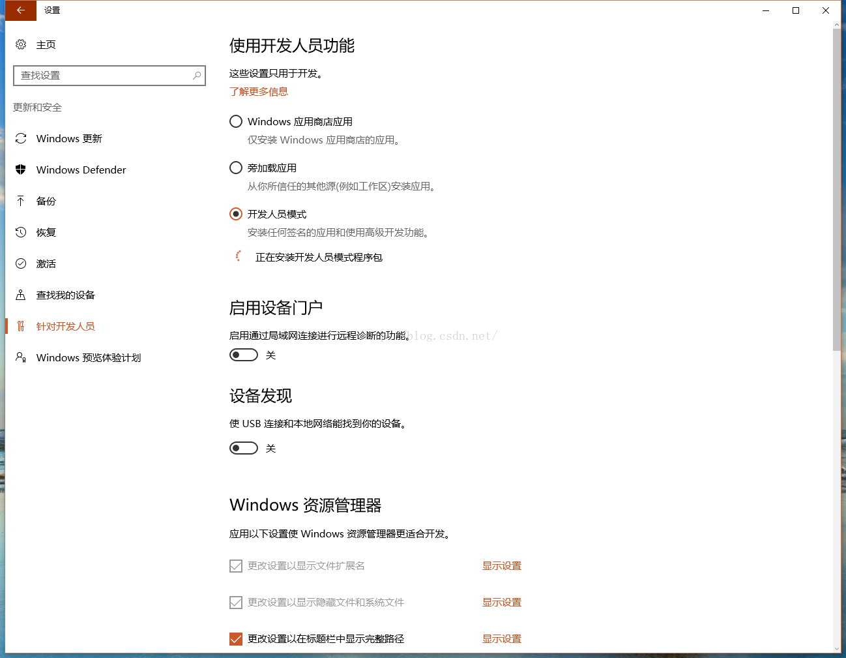
Task: Click the 查找设置 search field
Action: 109,76
